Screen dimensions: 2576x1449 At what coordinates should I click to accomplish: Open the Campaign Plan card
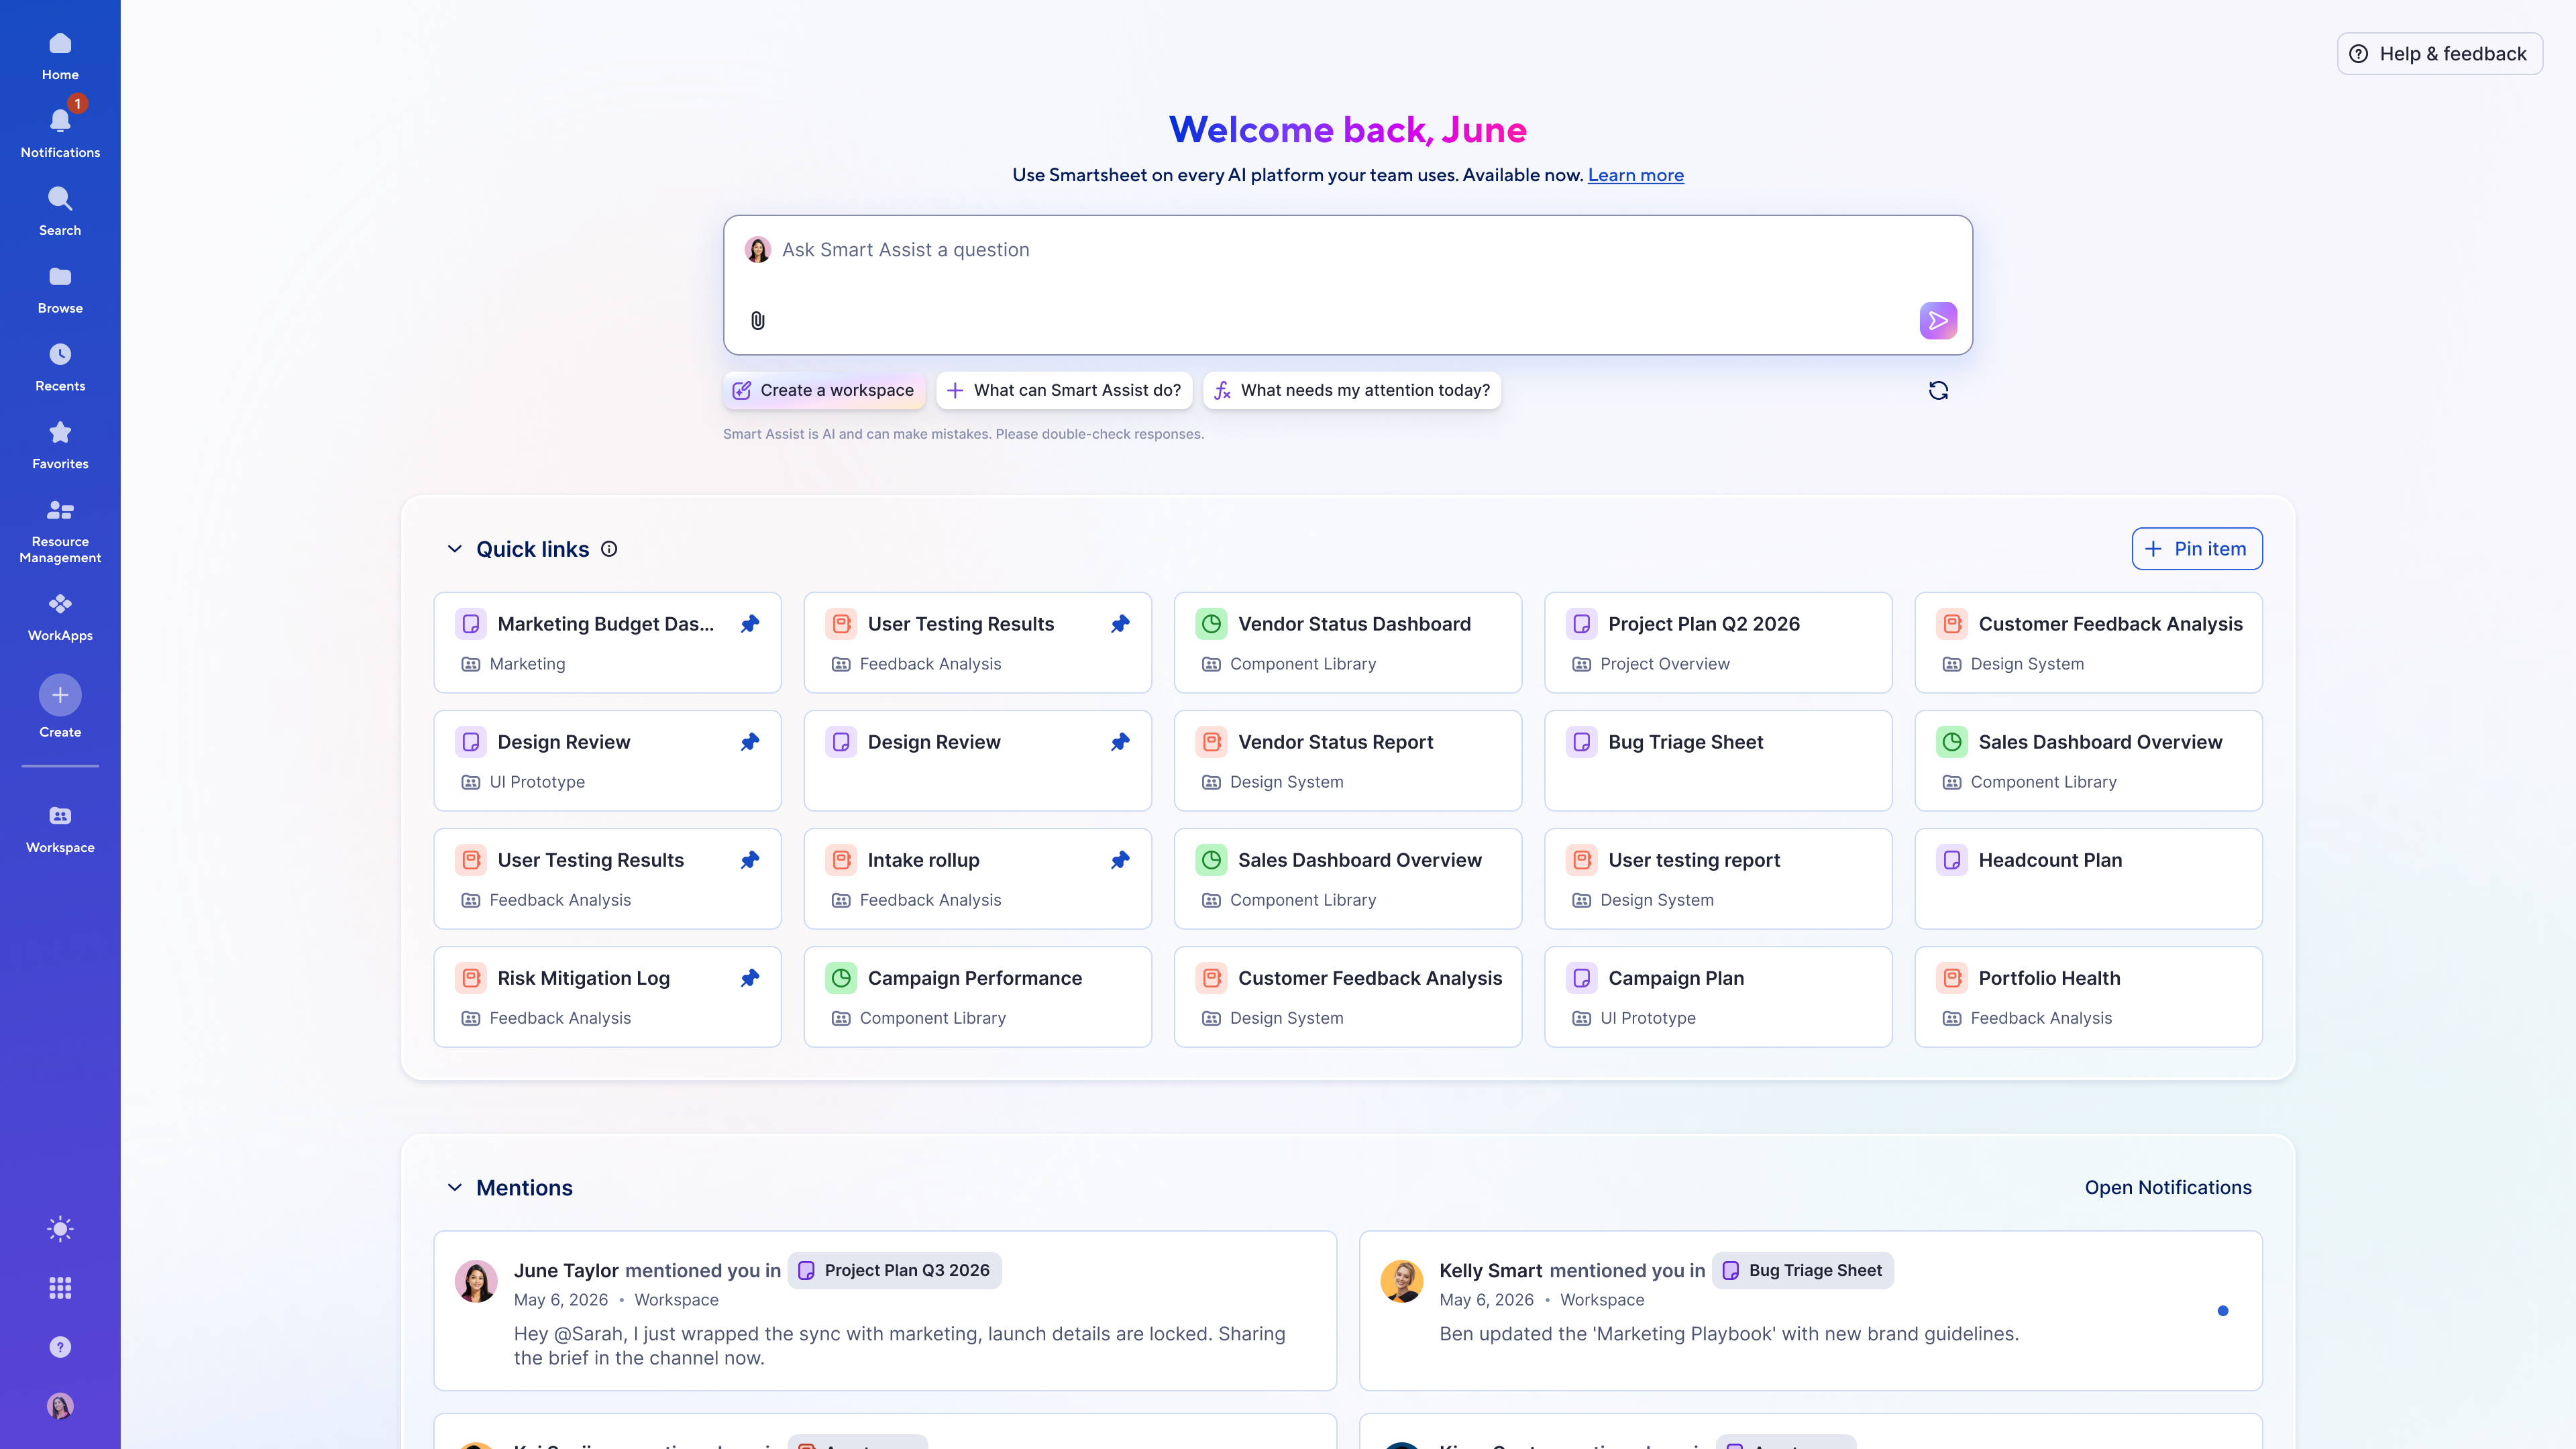pos(1718,997)
